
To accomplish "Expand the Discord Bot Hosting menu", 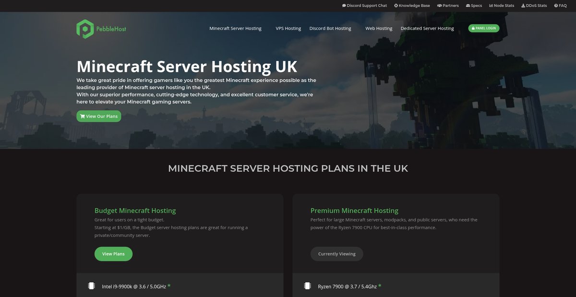I will click(330, 28).
